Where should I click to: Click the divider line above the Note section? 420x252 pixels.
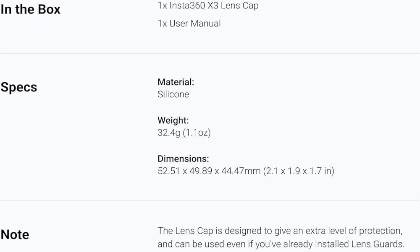[210, 201]
